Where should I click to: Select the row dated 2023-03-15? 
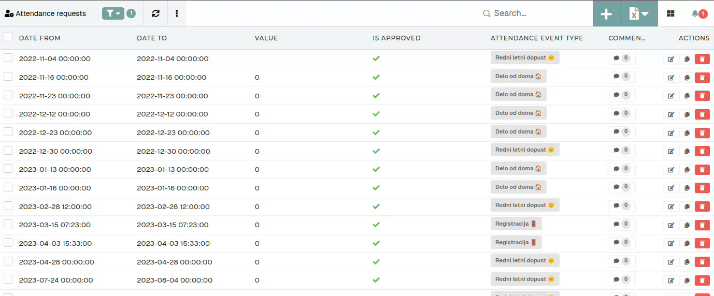click(8, 224)
